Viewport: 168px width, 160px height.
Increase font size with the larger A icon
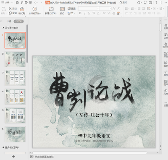(x=114, y=8)
